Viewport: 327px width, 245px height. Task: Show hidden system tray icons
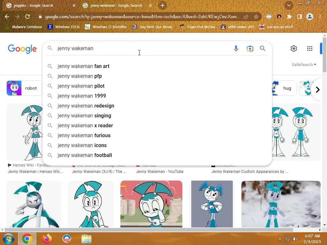280,239
